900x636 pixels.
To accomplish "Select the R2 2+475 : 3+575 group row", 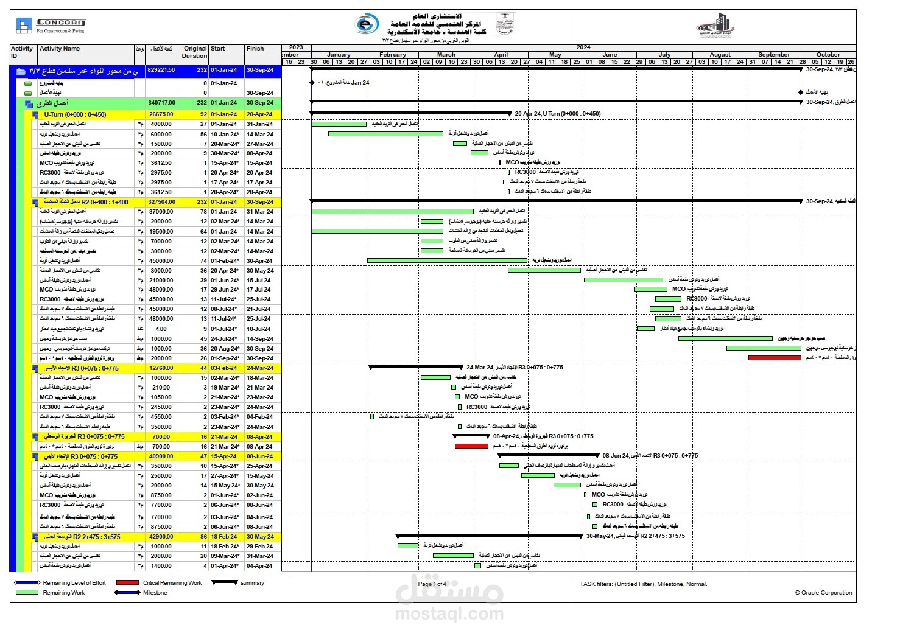I will coord(156,537).
